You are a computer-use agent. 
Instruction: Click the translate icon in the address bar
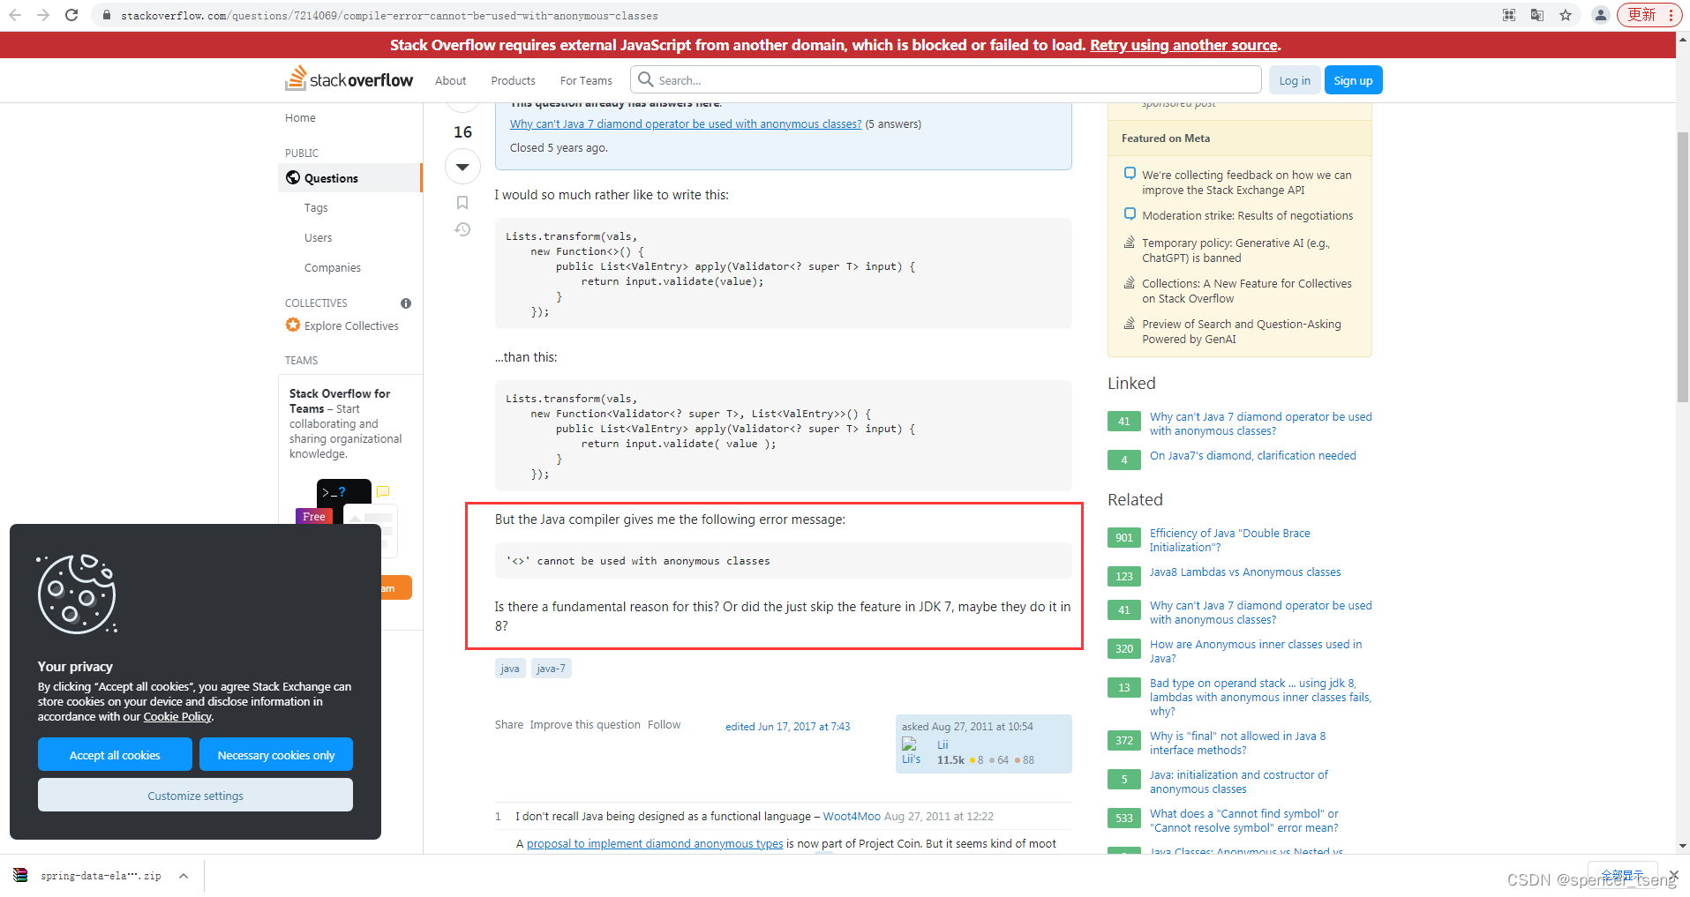1536,15
